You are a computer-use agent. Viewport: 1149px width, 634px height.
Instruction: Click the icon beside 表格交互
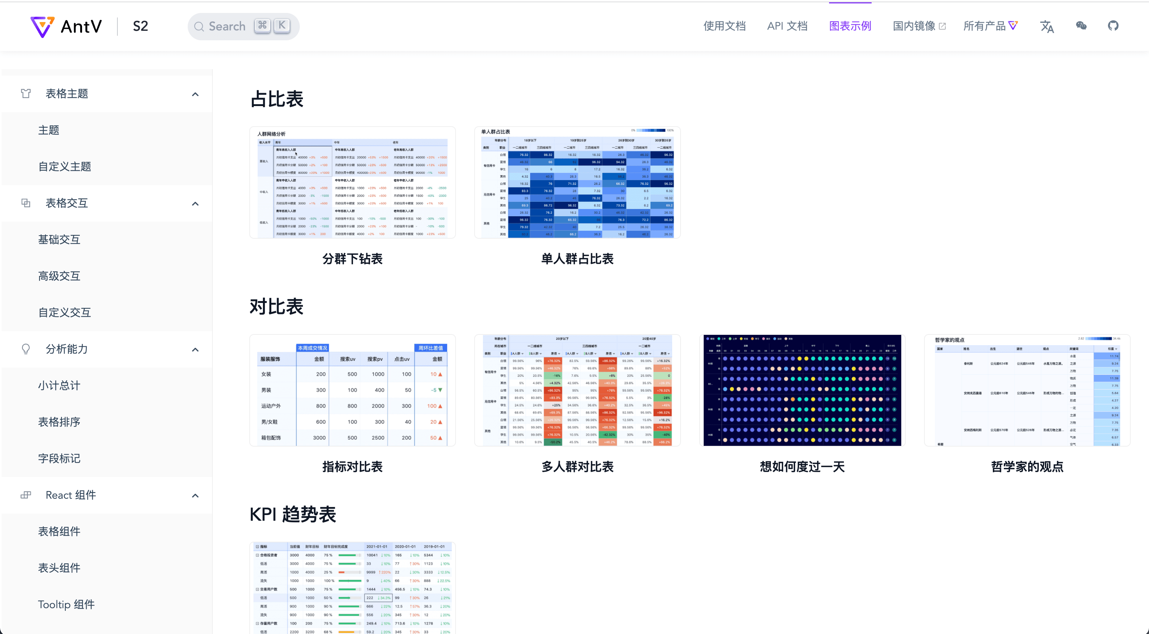tap(26, 203)
